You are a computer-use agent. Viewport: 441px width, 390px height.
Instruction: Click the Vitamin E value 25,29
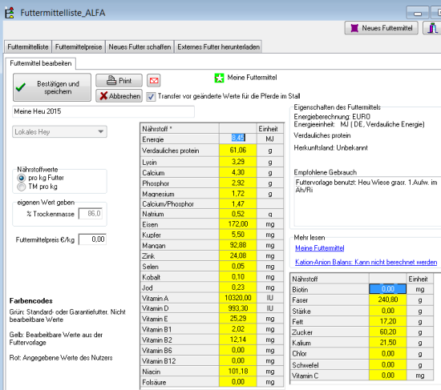click(x=238, y=319)
